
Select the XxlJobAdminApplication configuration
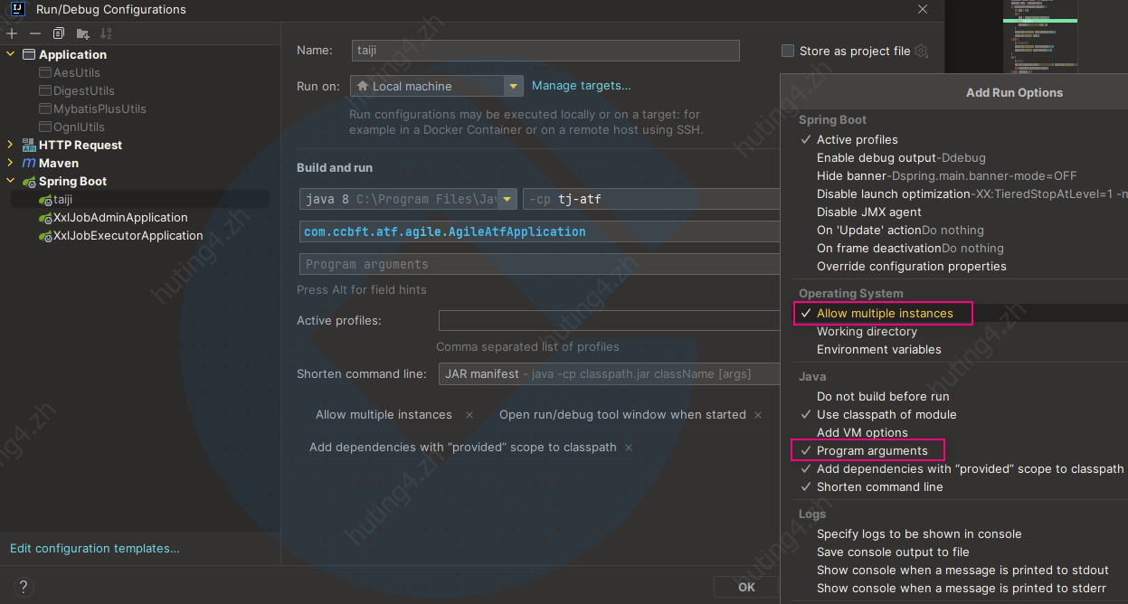pyautogui.click(x=119, y=218)
